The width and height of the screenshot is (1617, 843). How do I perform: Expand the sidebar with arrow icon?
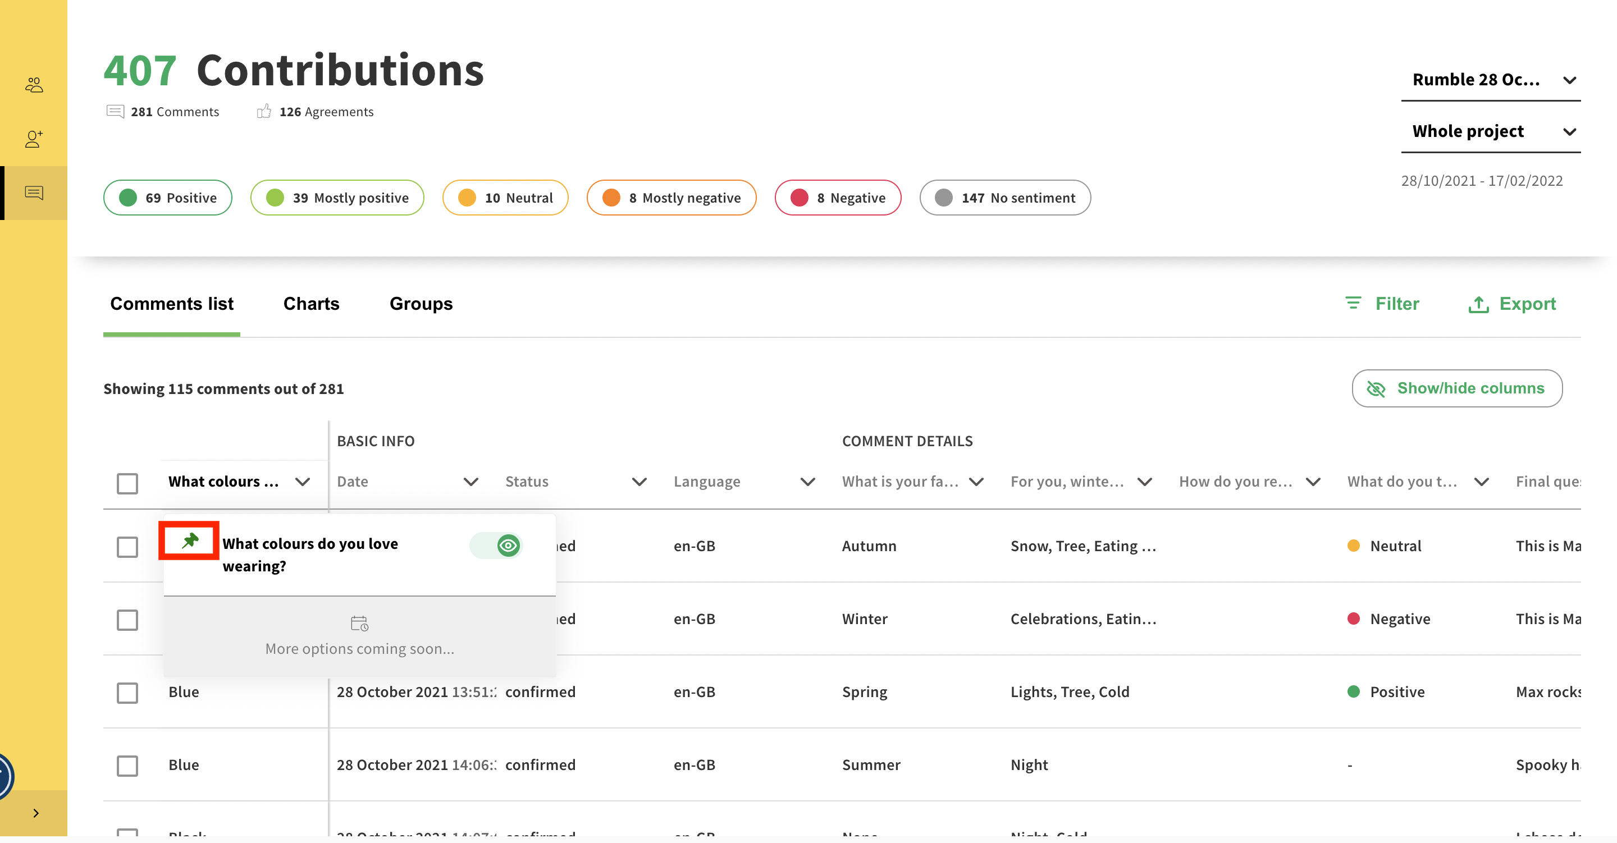click(36, 813)
